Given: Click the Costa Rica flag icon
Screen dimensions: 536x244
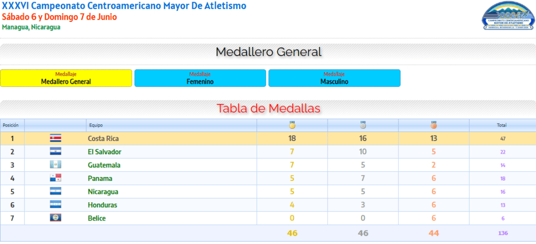Looking at the screenshot, I should (x=55, y=138).
